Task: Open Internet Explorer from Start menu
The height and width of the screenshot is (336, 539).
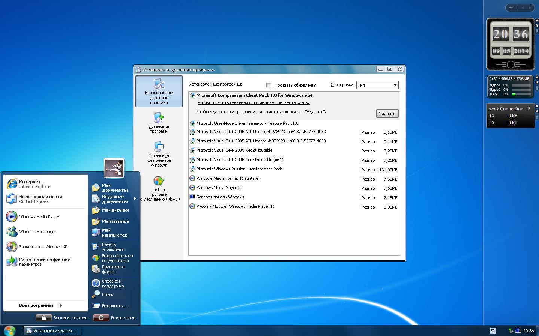Action: coord(45,184)
